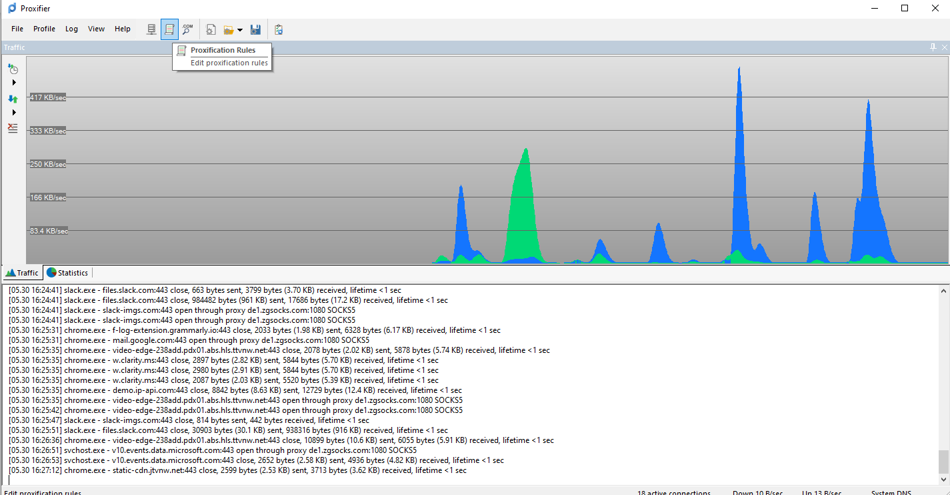Click the log scrollbar down arrow
950x495 pixels.
click(x=943, y=480)
